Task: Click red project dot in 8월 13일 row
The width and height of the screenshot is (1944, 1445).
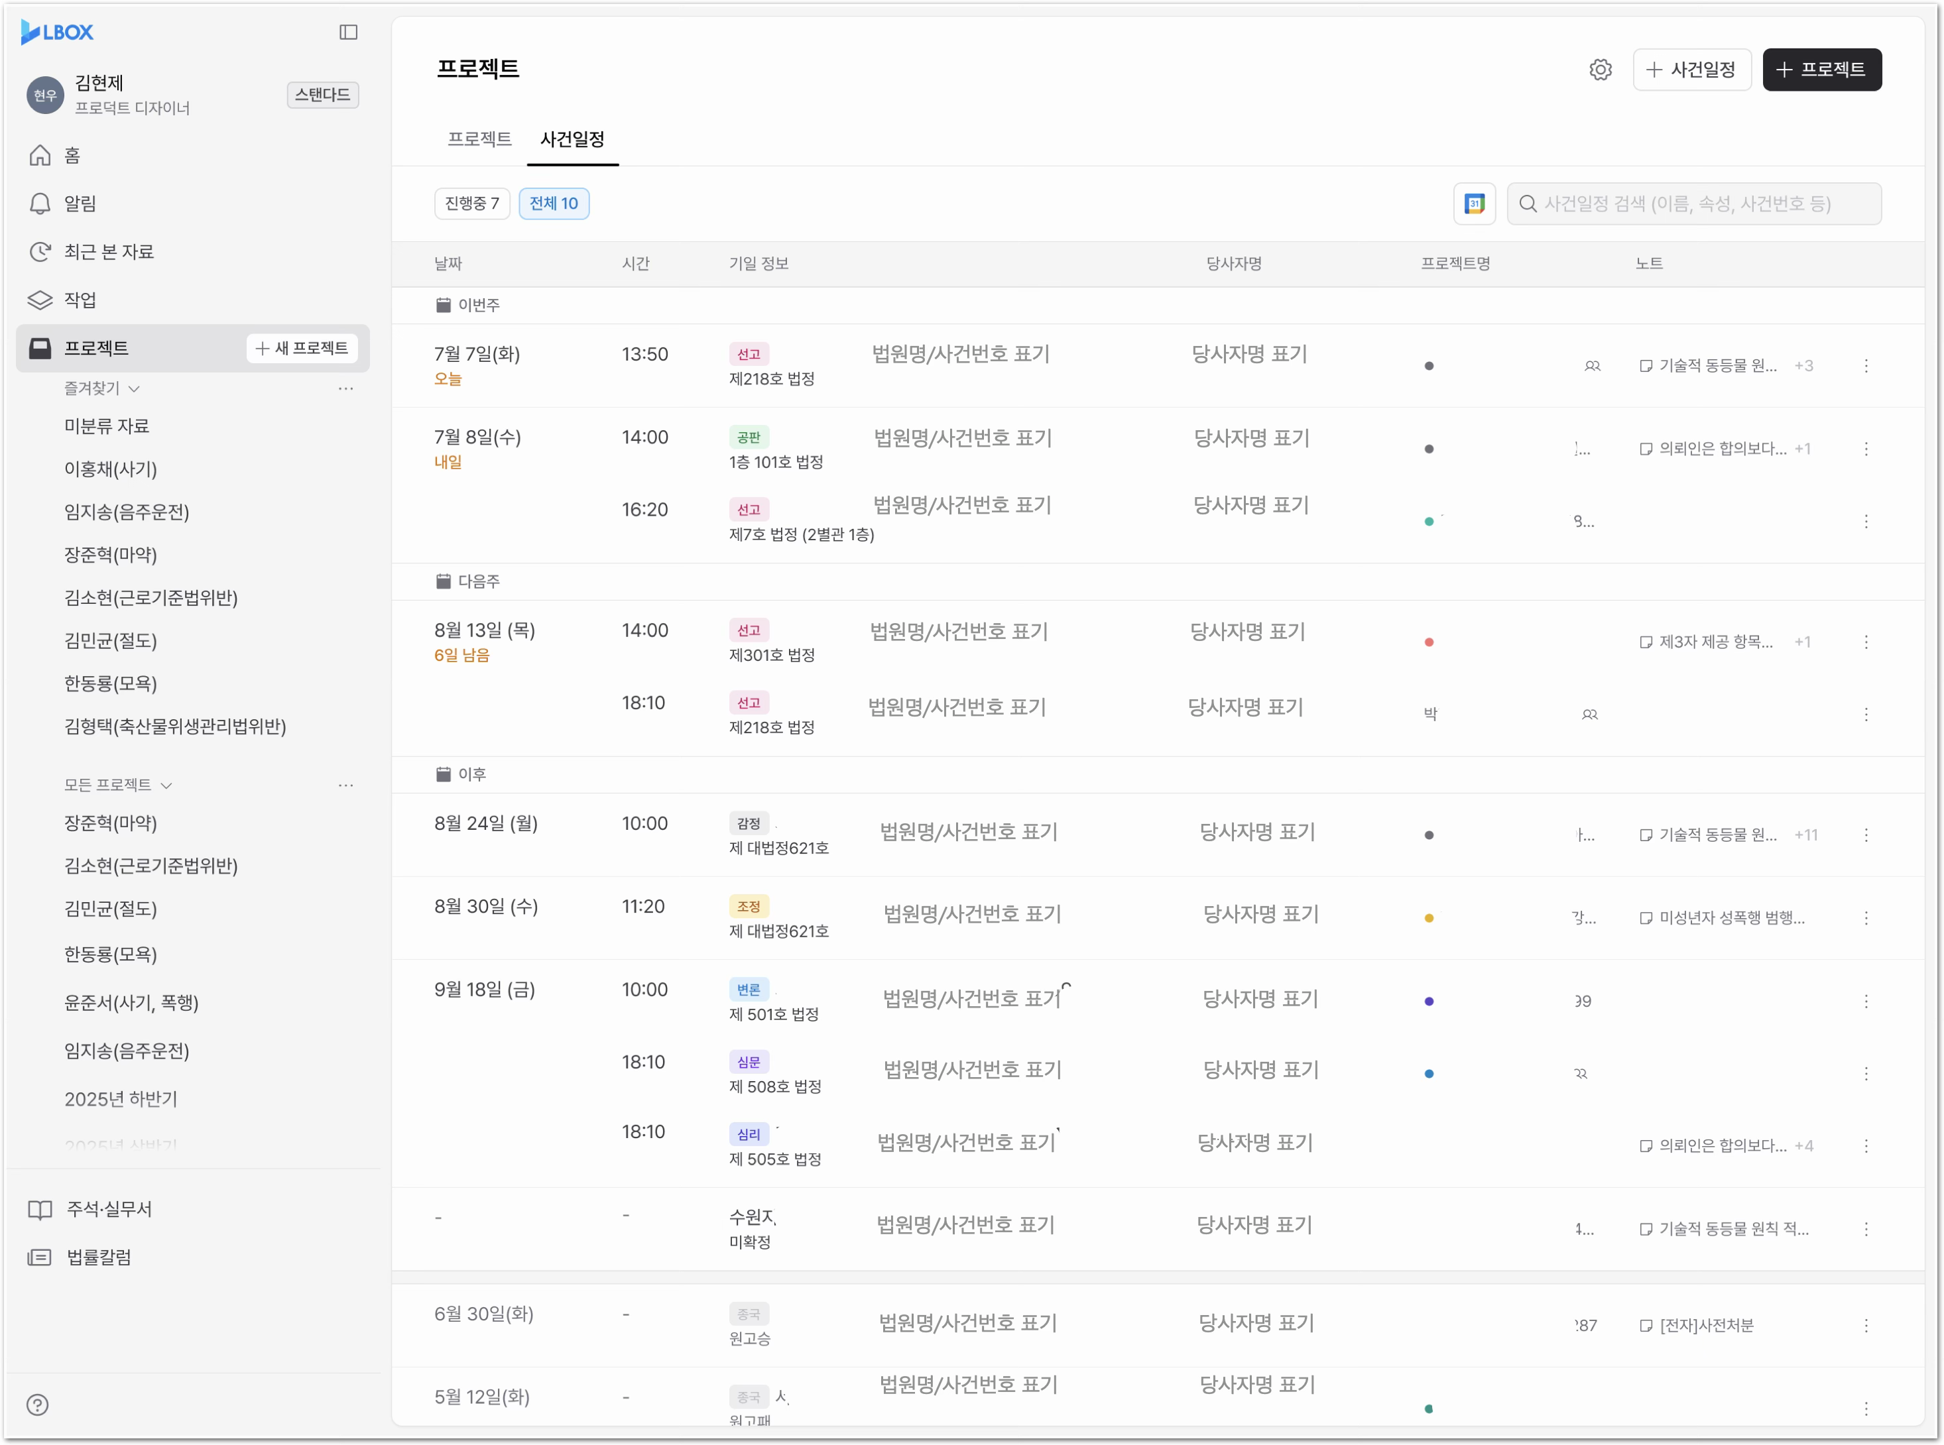Action: click(1429, 643)
